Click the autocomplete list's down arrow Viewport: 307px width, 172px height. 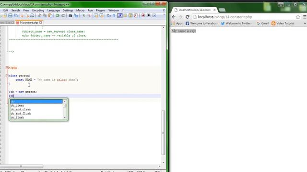tap(65, 118)
